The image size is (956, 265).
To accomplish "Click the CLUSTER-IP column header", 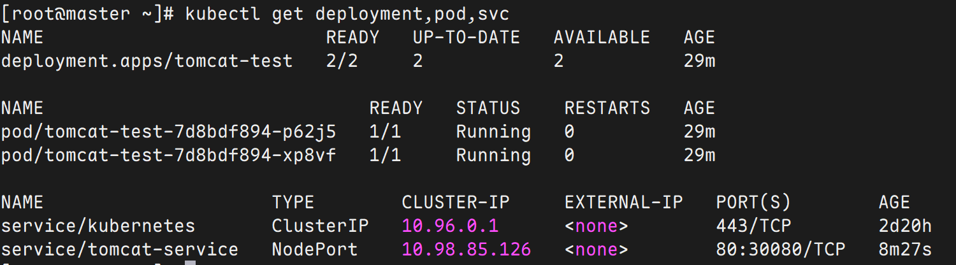I will coord(456,203).
